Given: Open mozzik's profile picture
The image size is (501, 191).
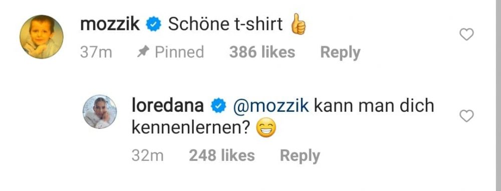Looking at the screenshot, I should point(42,37).
